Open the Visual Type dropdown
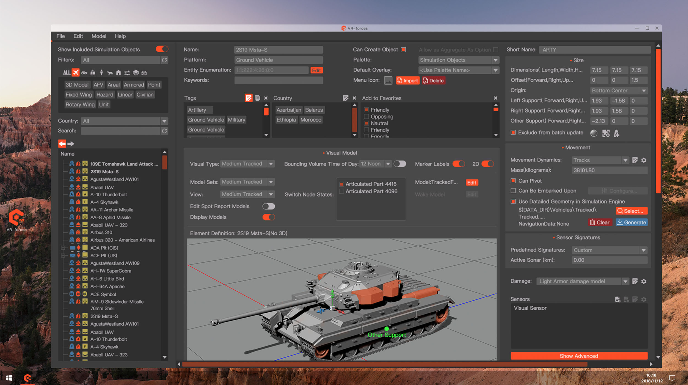 coord(271,164)
